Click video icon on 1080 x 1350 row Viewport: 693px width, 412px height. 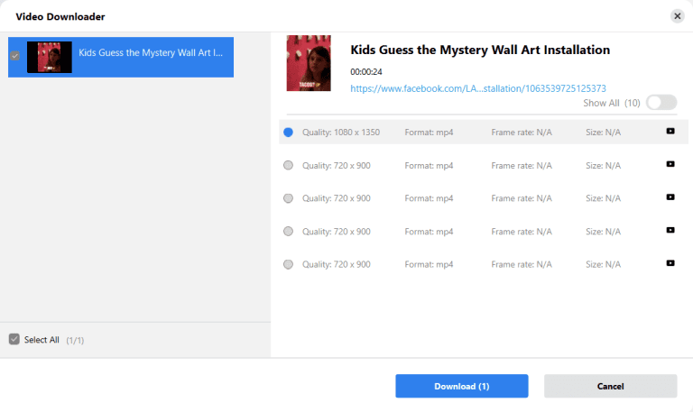coord(670,132)
